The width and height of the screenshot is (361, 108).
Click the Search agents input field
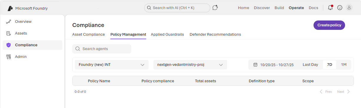[102, 49]
